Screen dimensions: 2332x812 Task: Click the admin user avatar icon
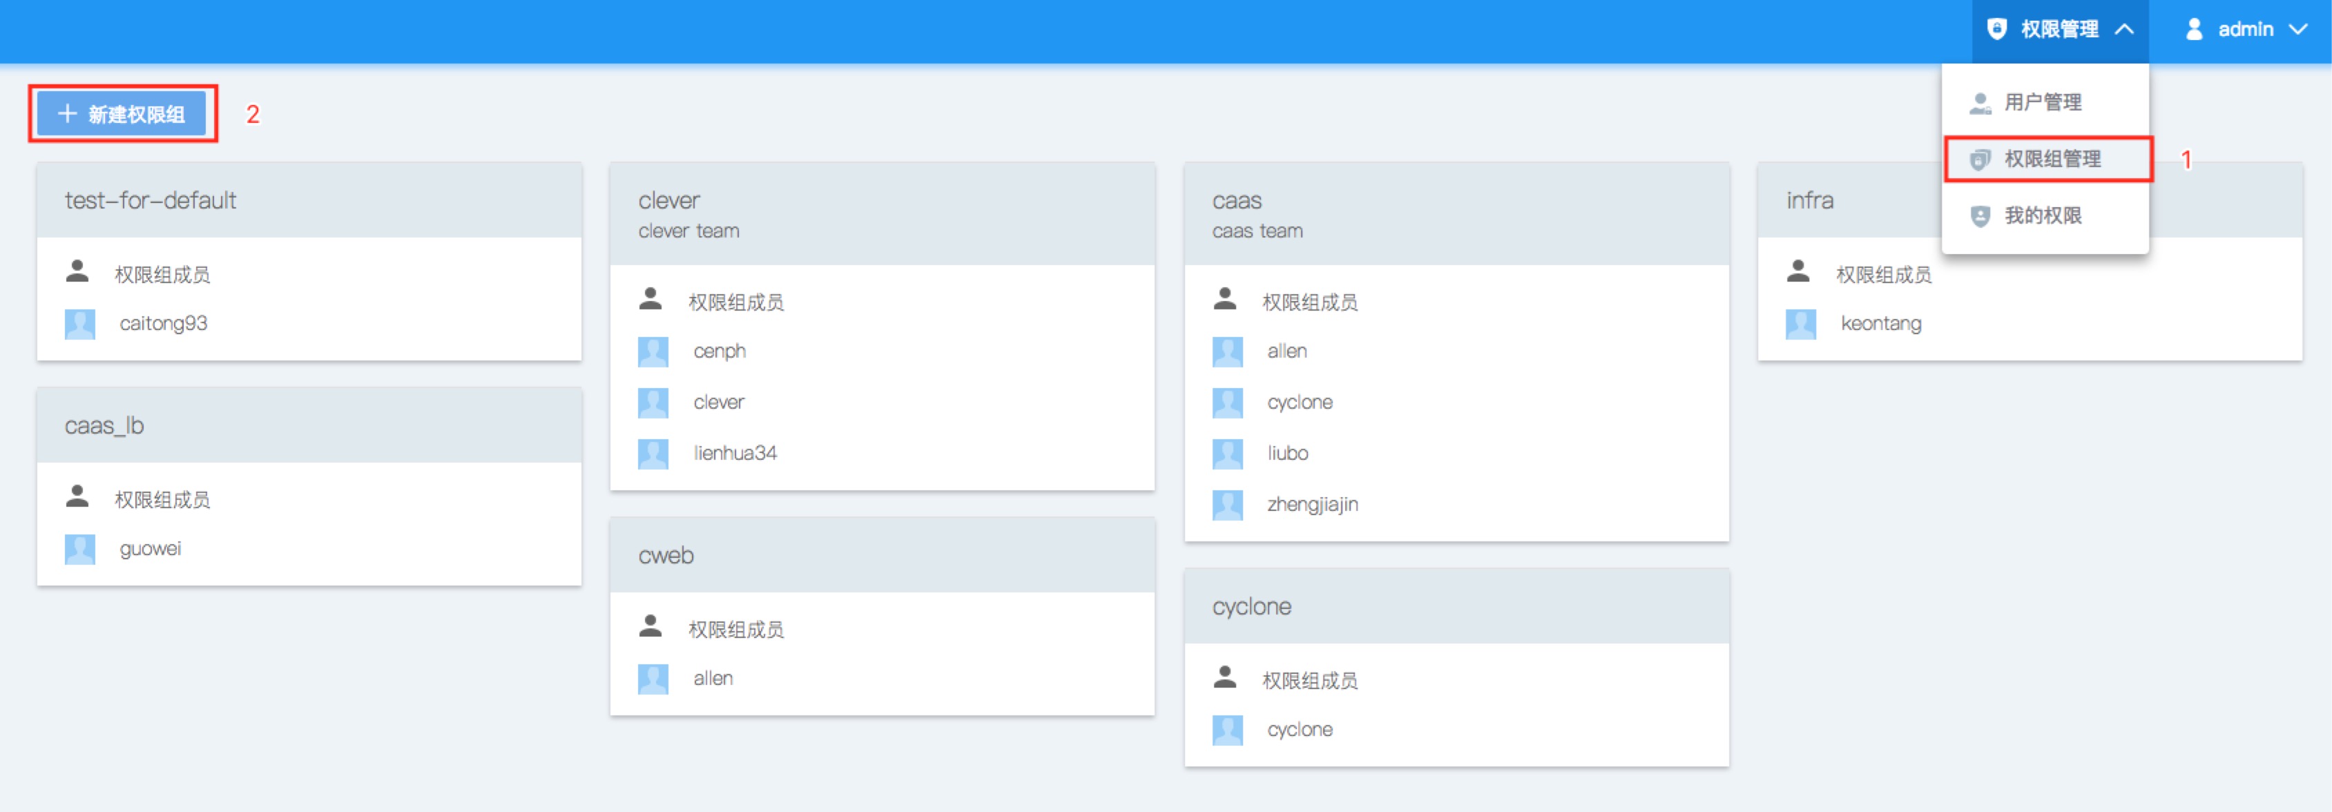pyautogui.click(x=2193, y=30)
